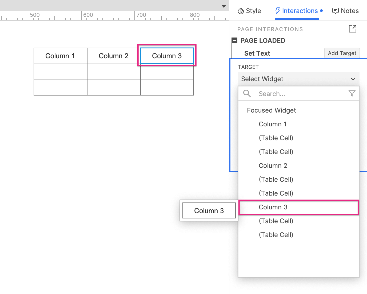Select Column 3 from the widget list
The height and width of the screenshot is (294, 367).
pyautogui.click(x=273, y=207)
